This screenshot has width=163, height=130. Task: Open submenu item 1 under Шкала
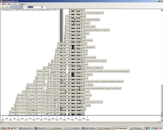click(17, 7)
